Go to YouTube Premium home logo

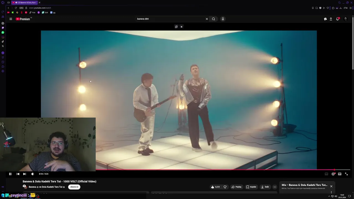pos(23,19)
